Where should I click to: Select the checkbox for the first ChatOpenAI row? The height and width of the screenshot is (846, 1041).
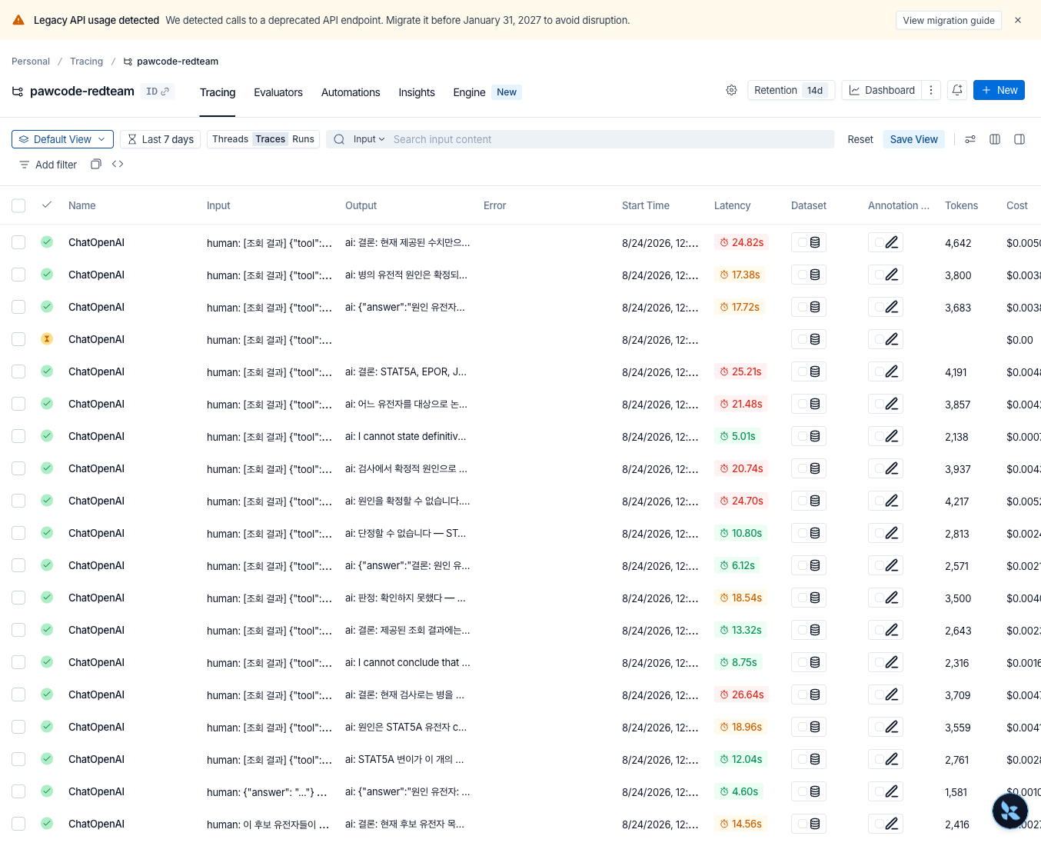coord(18,242)
